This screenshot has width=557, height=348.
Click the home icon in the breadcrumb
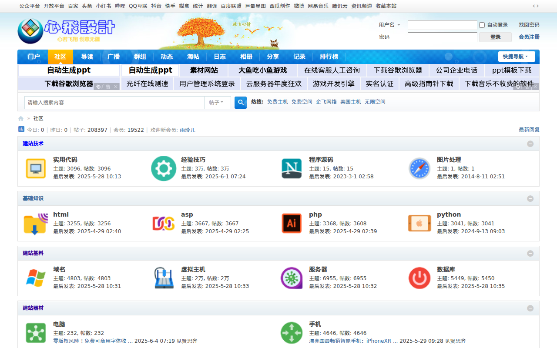20,118
